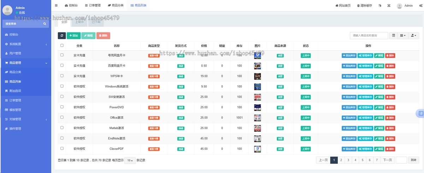Click the product thumbnail for WPS年卡
The image size is (424, 173).
click(257, 76)
